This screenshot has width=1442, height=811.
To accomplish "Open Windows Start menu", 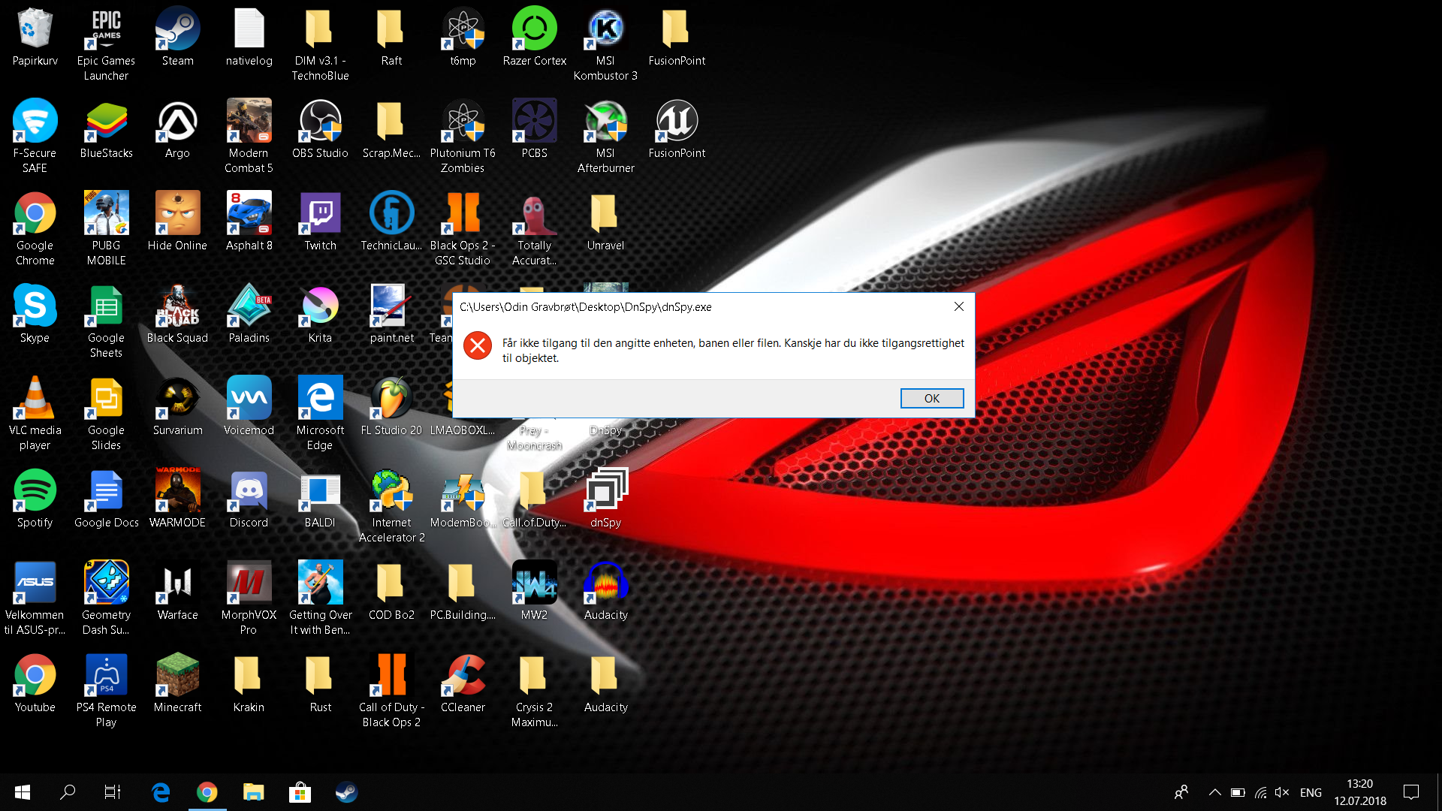I will 23,792.
